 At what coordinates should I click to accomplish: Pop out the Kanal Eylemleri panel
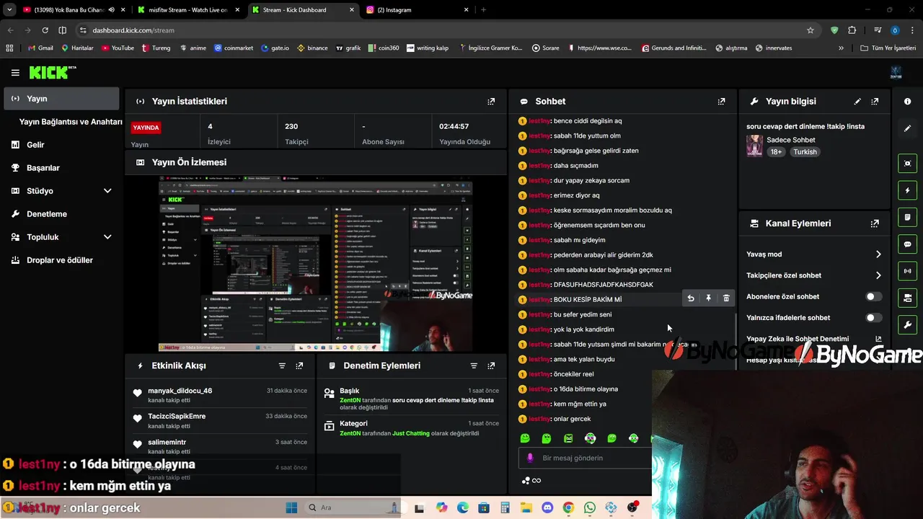[875, 223]
